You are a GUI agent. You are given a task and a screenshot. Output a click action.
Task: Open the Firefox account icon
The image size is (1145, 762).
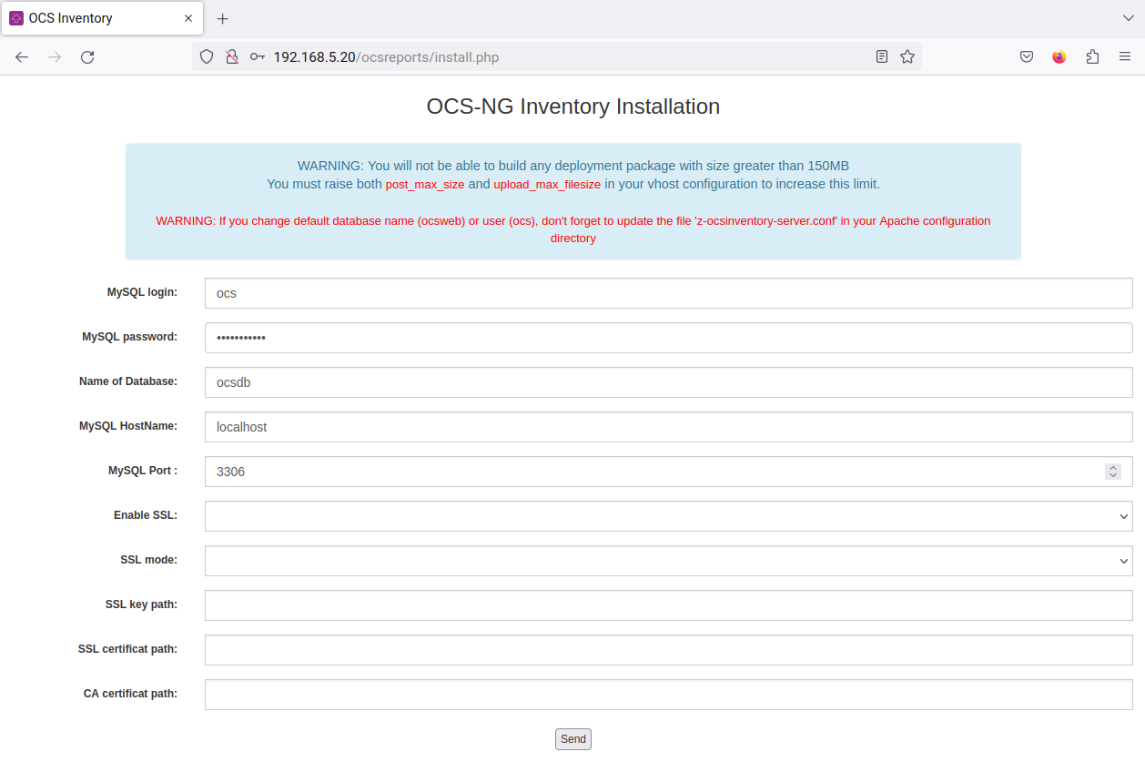coord(1059,56)
